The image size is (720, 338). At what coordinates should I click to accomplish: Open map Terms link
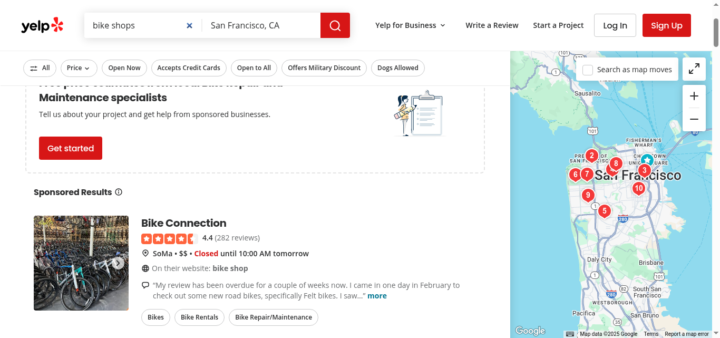pos(651,334)
